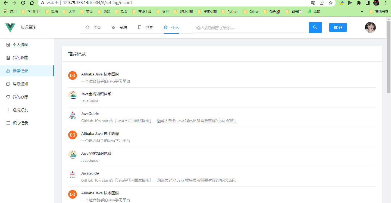The height and width of the screenshot is (203, 391).
Task: Reload the page with refresh icon
Action: tap(23, 3)
